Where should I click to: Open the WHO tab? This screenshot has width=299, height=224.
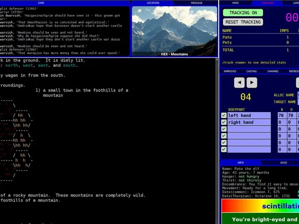pos(235,3)
